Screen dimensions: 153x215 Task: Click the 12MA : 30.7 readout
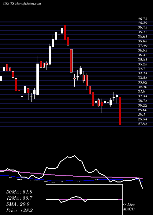(19, 198)
